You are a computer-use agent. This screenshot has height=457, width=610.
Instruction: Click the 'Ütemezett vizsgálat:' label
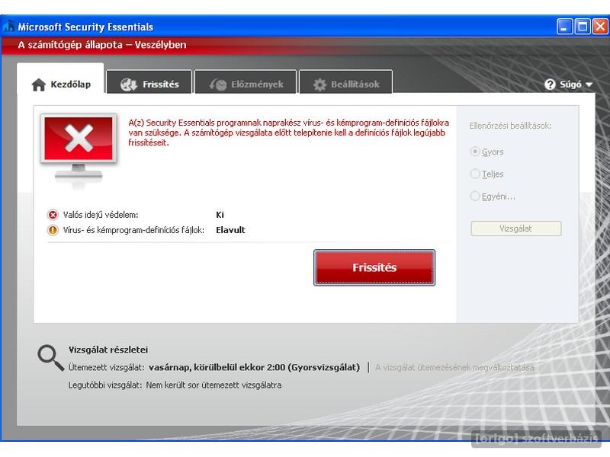tap(106, 367)
